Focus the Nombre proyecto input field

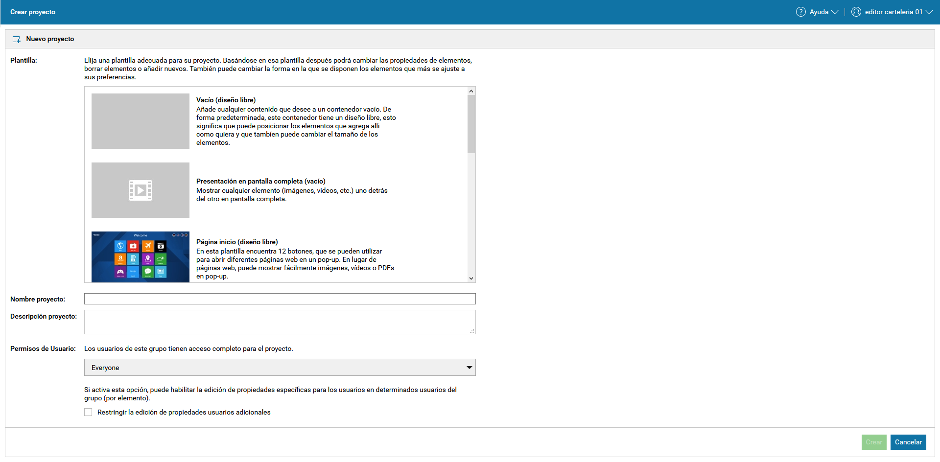click(x=280, y=299)
